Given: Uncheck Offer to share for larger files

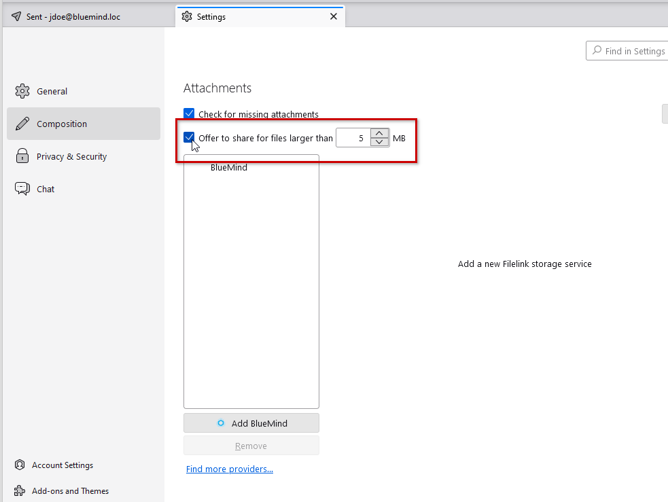Looking at the screenshot, I should 189,138.
